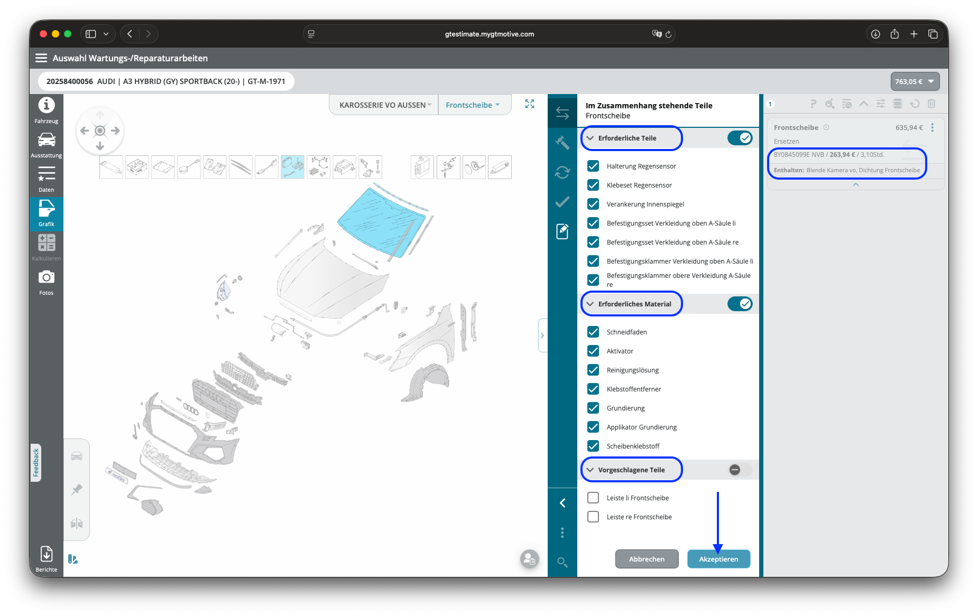Click the user avatar icon below the diagram

(529, 558)
